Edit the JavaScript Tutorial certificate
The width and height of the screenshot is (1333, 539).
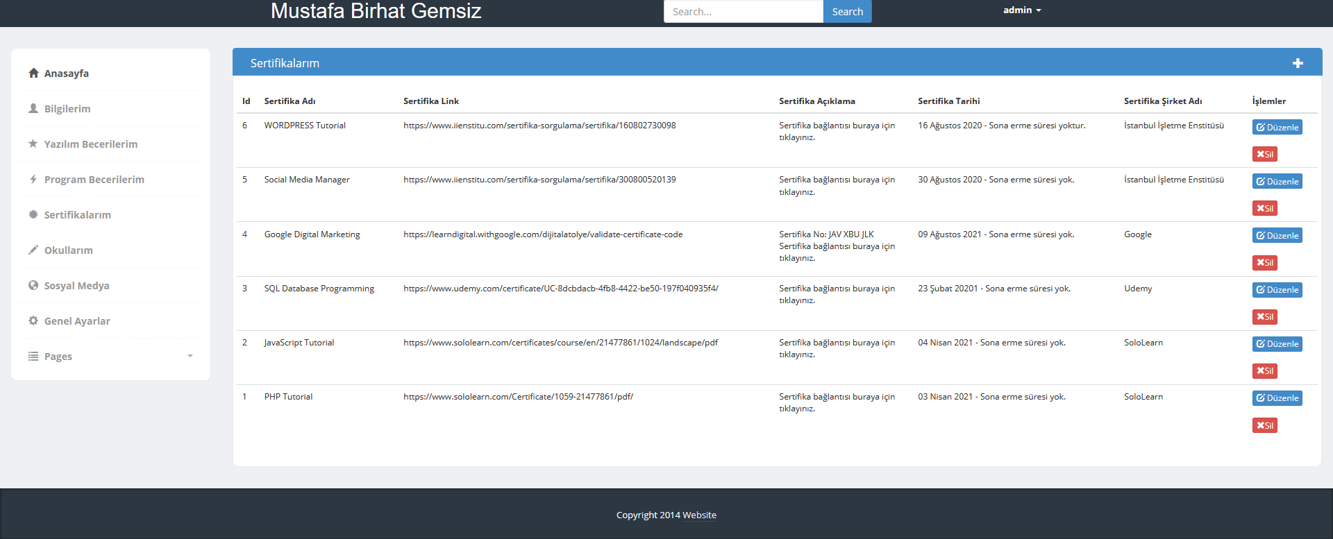click(x=1277, y=344)
